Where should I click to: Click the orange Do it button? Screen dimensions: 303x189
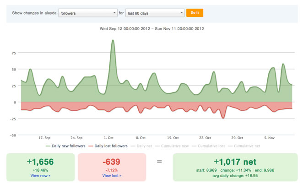click(195, 13)
